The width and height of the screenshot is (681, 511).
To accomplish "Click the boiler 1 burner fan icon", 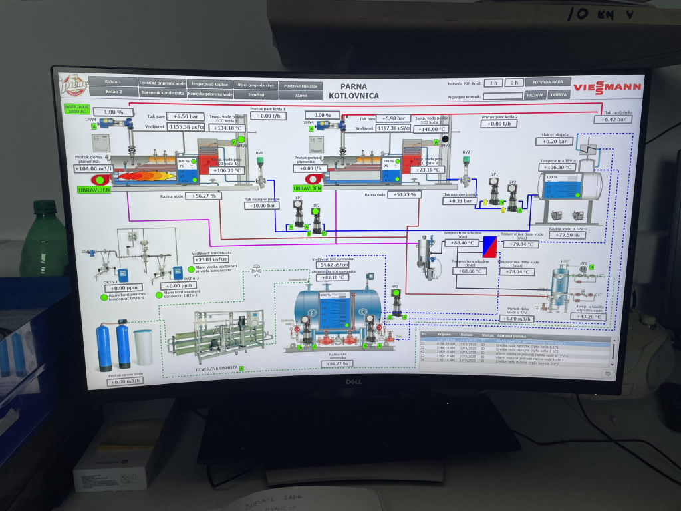I will [100, 179].
